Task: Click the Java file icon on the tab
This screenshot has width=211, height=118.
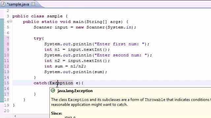Action: pos(3,4)
